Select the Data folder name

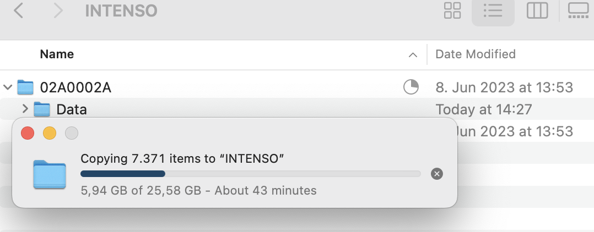point(72,109)
